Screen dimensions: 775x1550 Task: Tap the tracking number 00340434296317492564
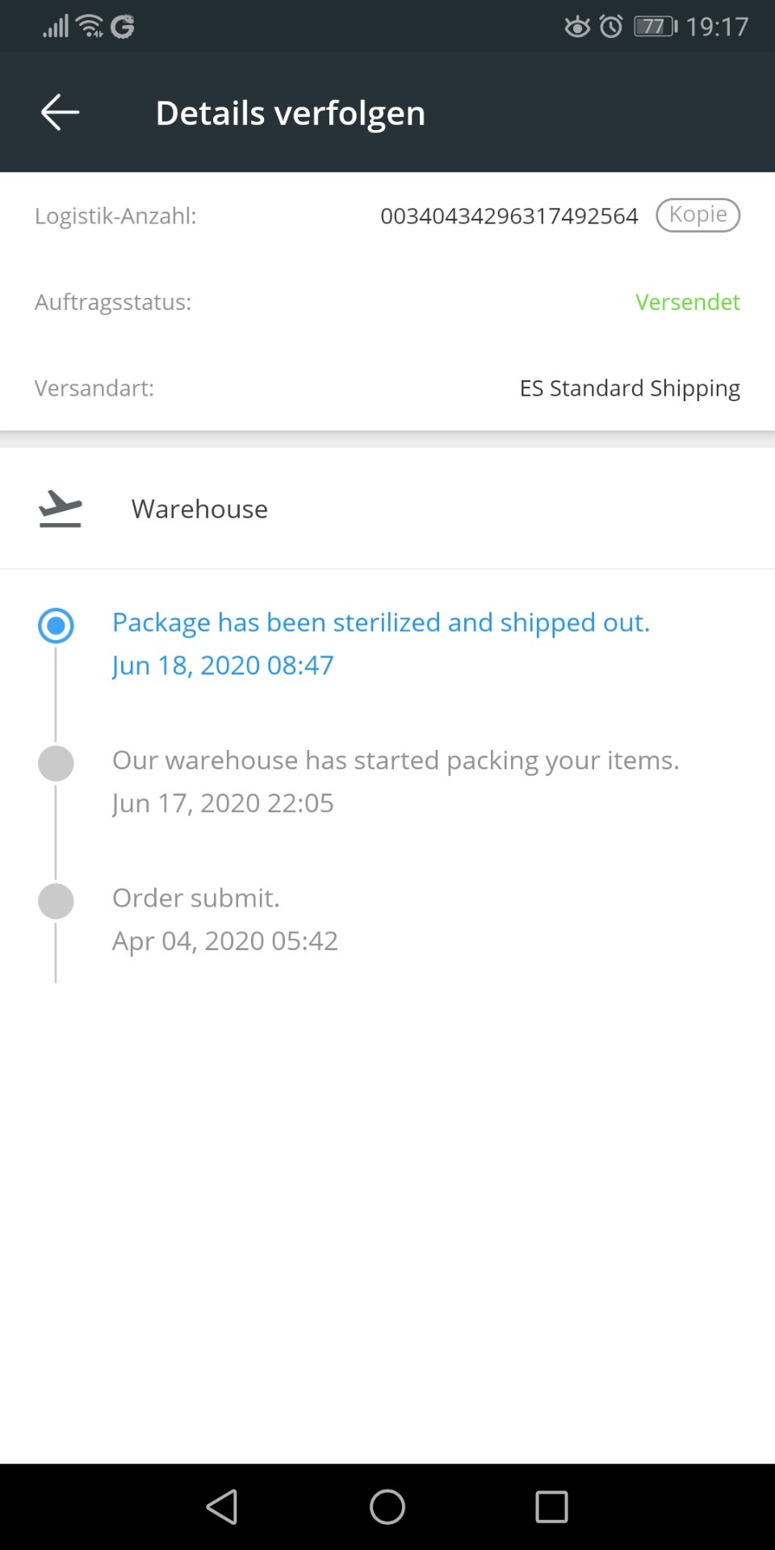tap(509, 216)
